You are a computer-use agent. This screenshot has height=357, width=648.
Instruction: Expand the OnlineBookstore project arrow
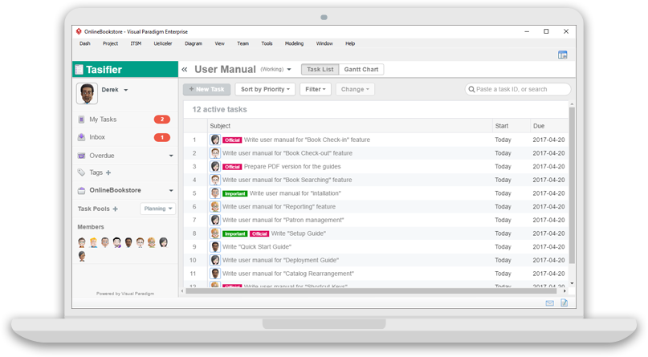coord(171,191)
